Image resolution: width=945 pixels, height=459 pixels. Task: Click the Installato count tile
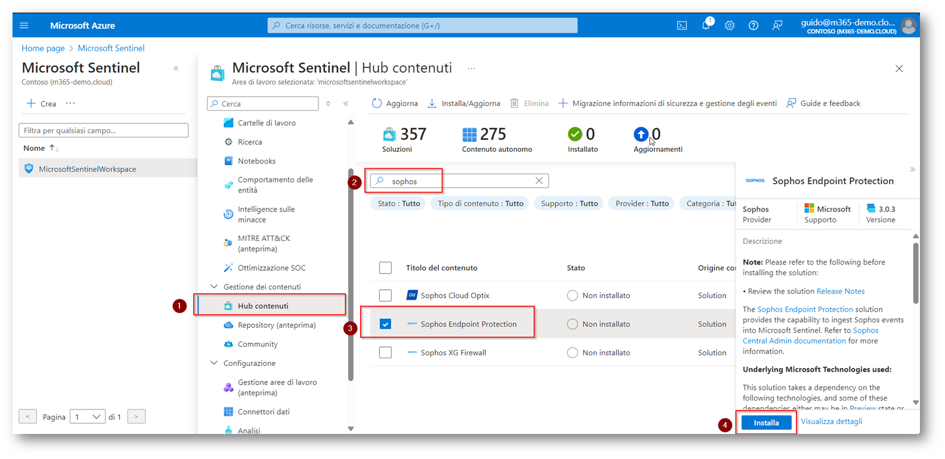(583, 139)
